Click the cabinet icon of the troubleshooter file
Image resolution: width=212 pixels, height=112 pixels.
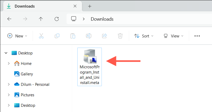[x=90, y=56]
